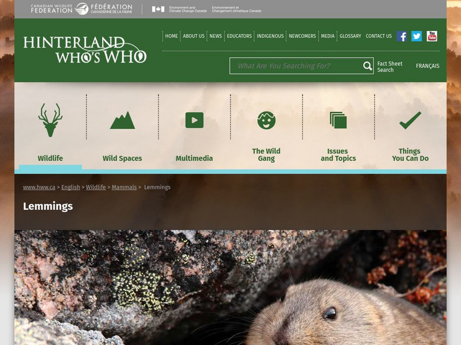Click the Canadian Wildlife Federation logo
This screenshot has width=461, height=345.
point(81,9)
